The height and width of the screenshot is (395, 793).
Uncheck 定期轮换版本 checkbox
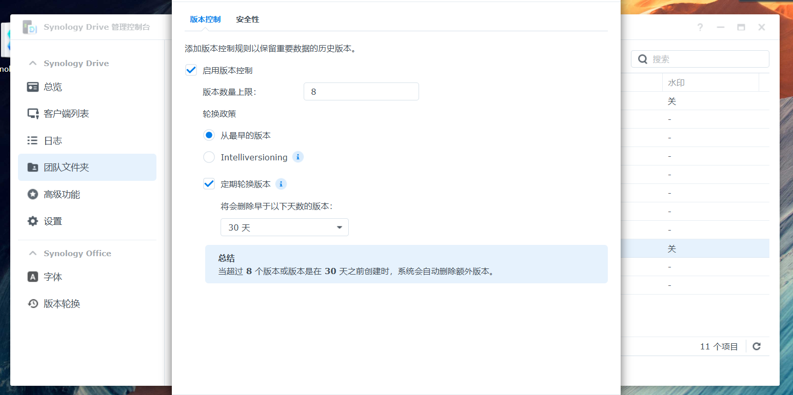point(209,184)
